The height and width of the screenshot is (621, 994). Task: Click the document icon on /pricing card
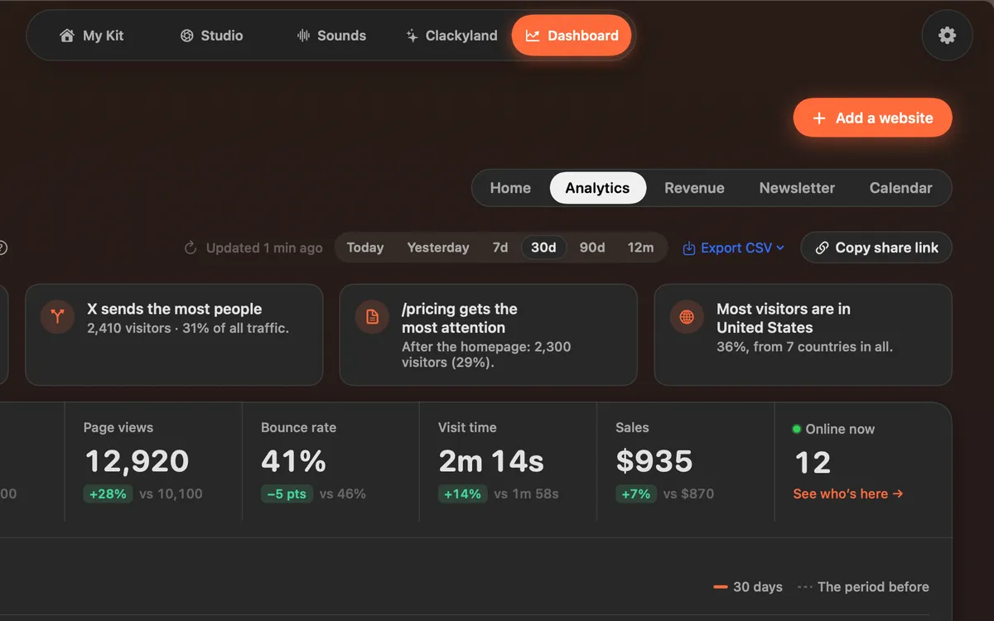coord(372,316)
